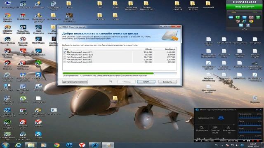Check the Local Disk (F:) checkbox
Viewport: 264px width, 148px height.
click(65, 60)
